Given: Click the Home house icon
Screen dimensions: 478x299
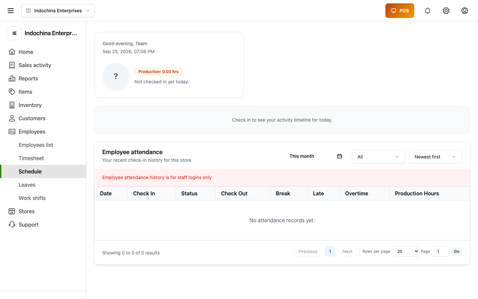Looking at the screenshot, I should tap(12, 52).
